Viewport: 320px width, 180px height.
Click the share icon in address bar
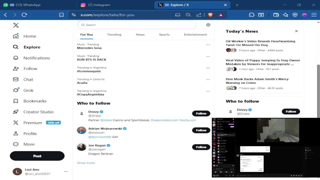point(199,15)
